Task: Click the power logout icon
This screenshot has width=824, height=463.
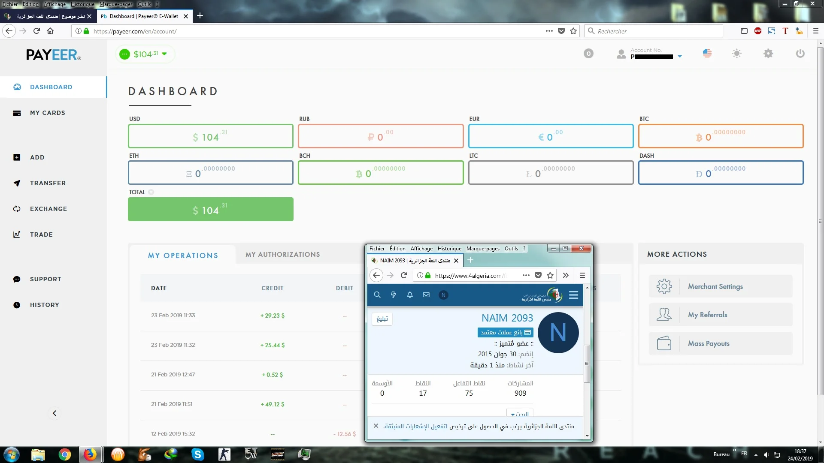Action: click(x=800, y=54)
